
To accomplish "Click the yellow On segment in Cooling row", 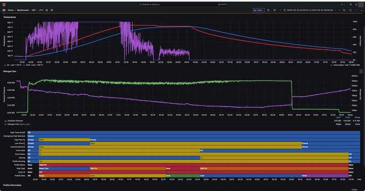I will (274, 158).
